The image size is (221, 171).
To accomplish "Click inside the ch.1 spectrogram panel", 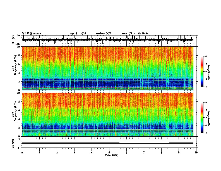I will tap(108, 68).
